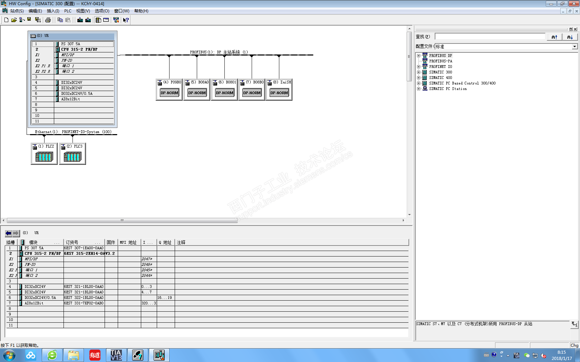Click the Save and Compile icon

[38, 20]
